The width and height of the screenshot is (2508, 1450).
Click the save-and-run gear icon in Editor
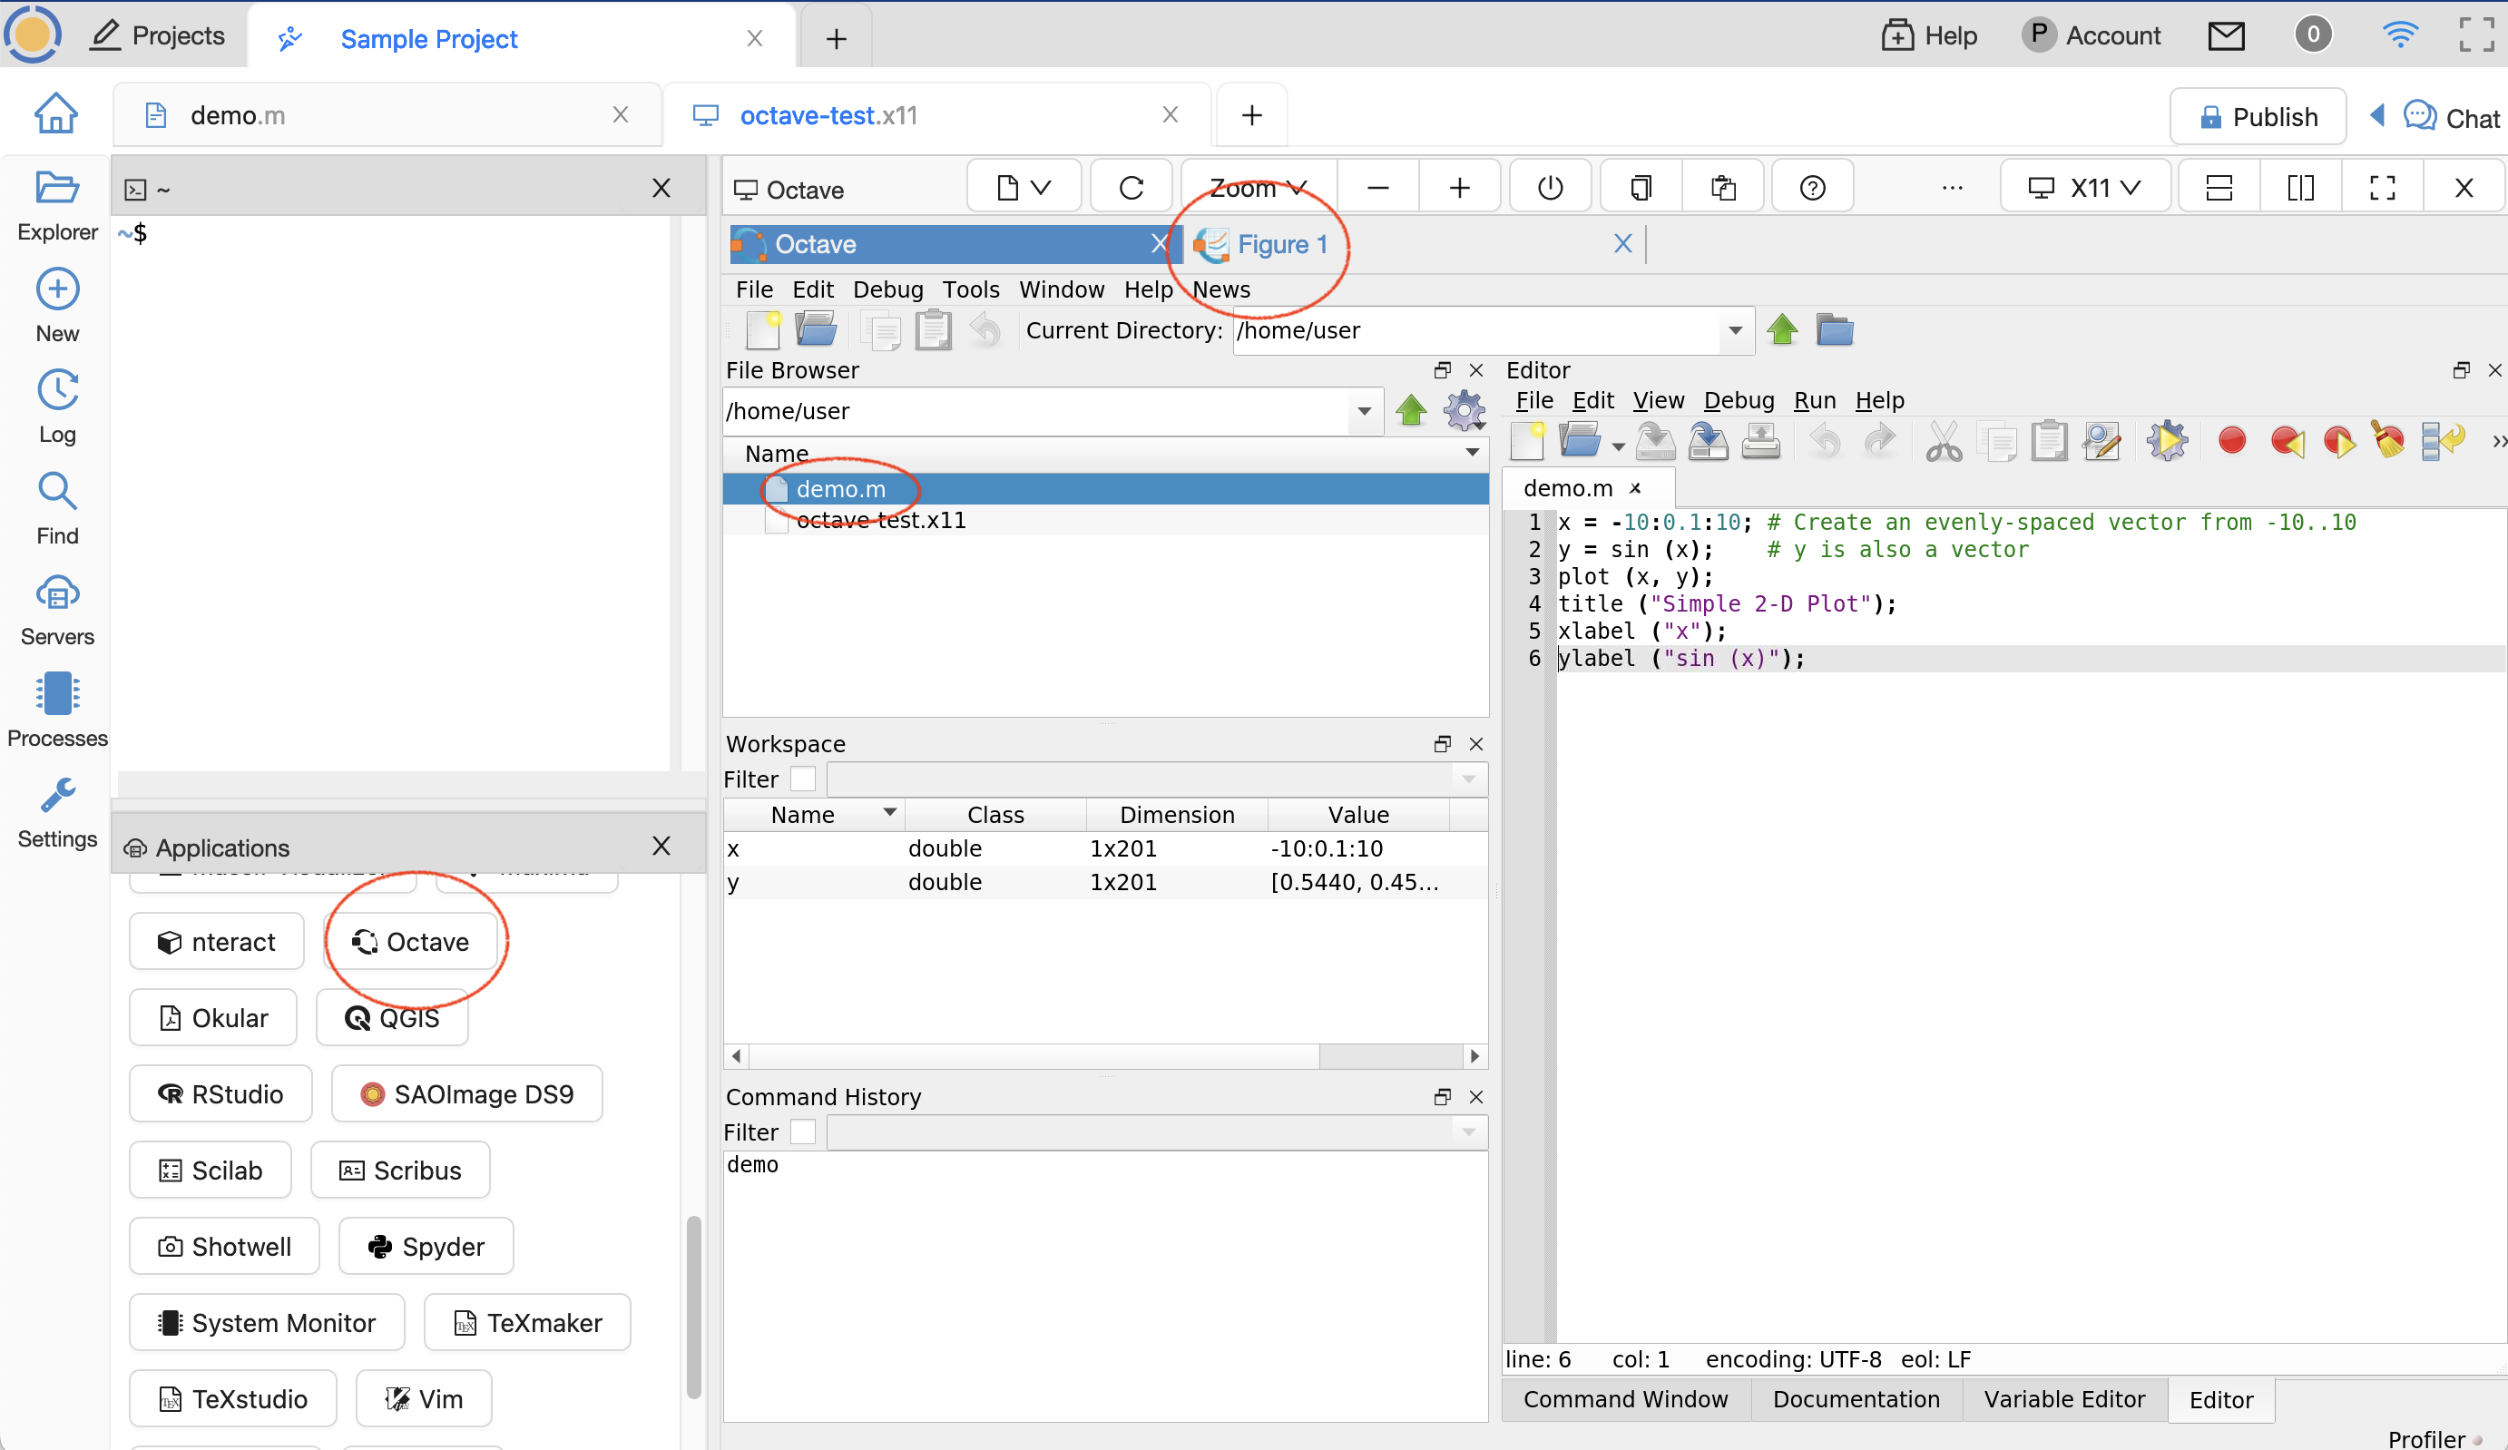pos(2166,441)
